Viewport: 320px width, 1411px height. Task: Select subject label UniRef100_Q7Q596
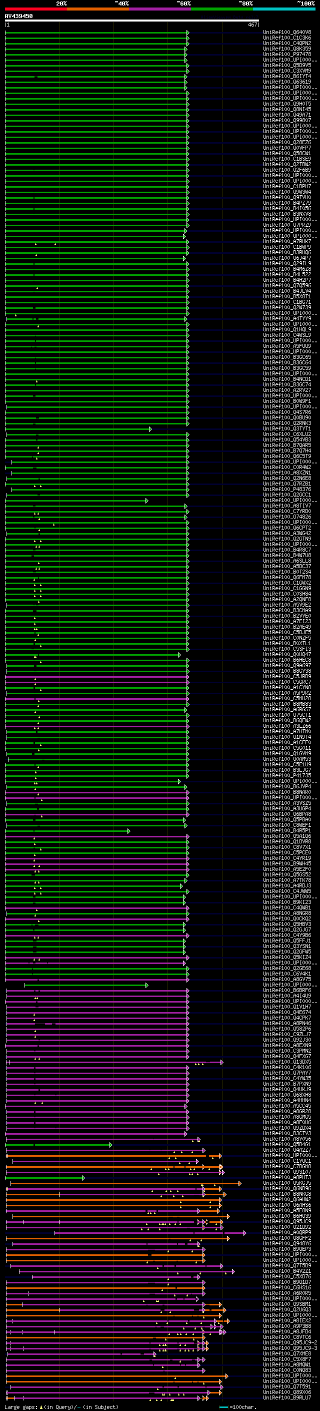pyautogui.click(x=287, y=285)
